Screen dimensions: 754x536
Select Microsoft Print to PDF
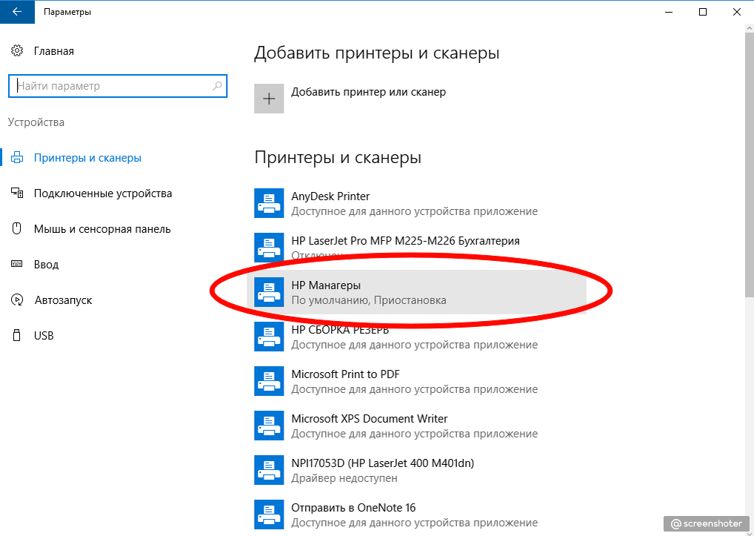point(416,381)
